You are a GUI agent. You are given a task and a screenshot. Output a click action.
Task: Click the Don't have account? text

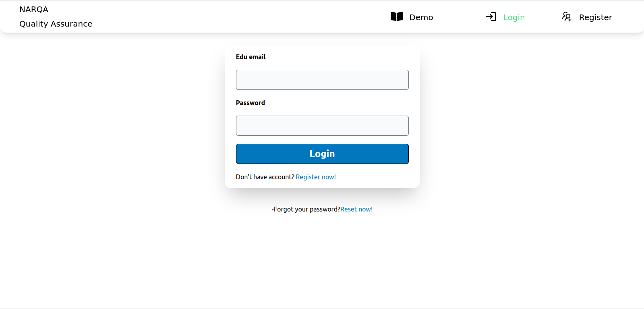[265, 177]
